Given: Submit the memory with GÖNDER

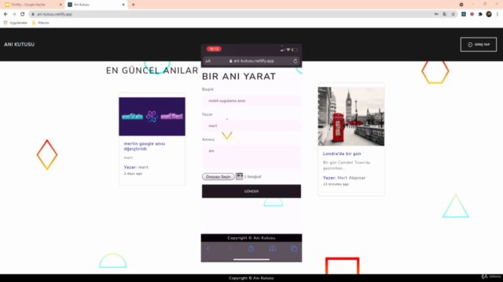Looking at the screenshot, I should [x=251, y=191].
